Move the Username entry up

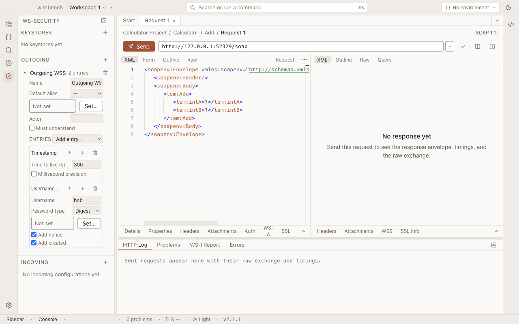(69, 188)
